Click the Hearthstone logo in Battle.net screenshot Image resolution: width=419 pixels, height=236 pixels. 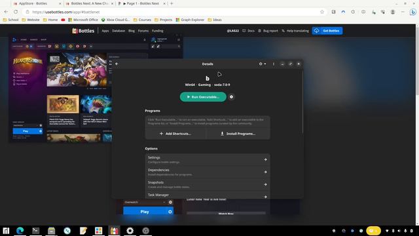click(x=27, y=61)
